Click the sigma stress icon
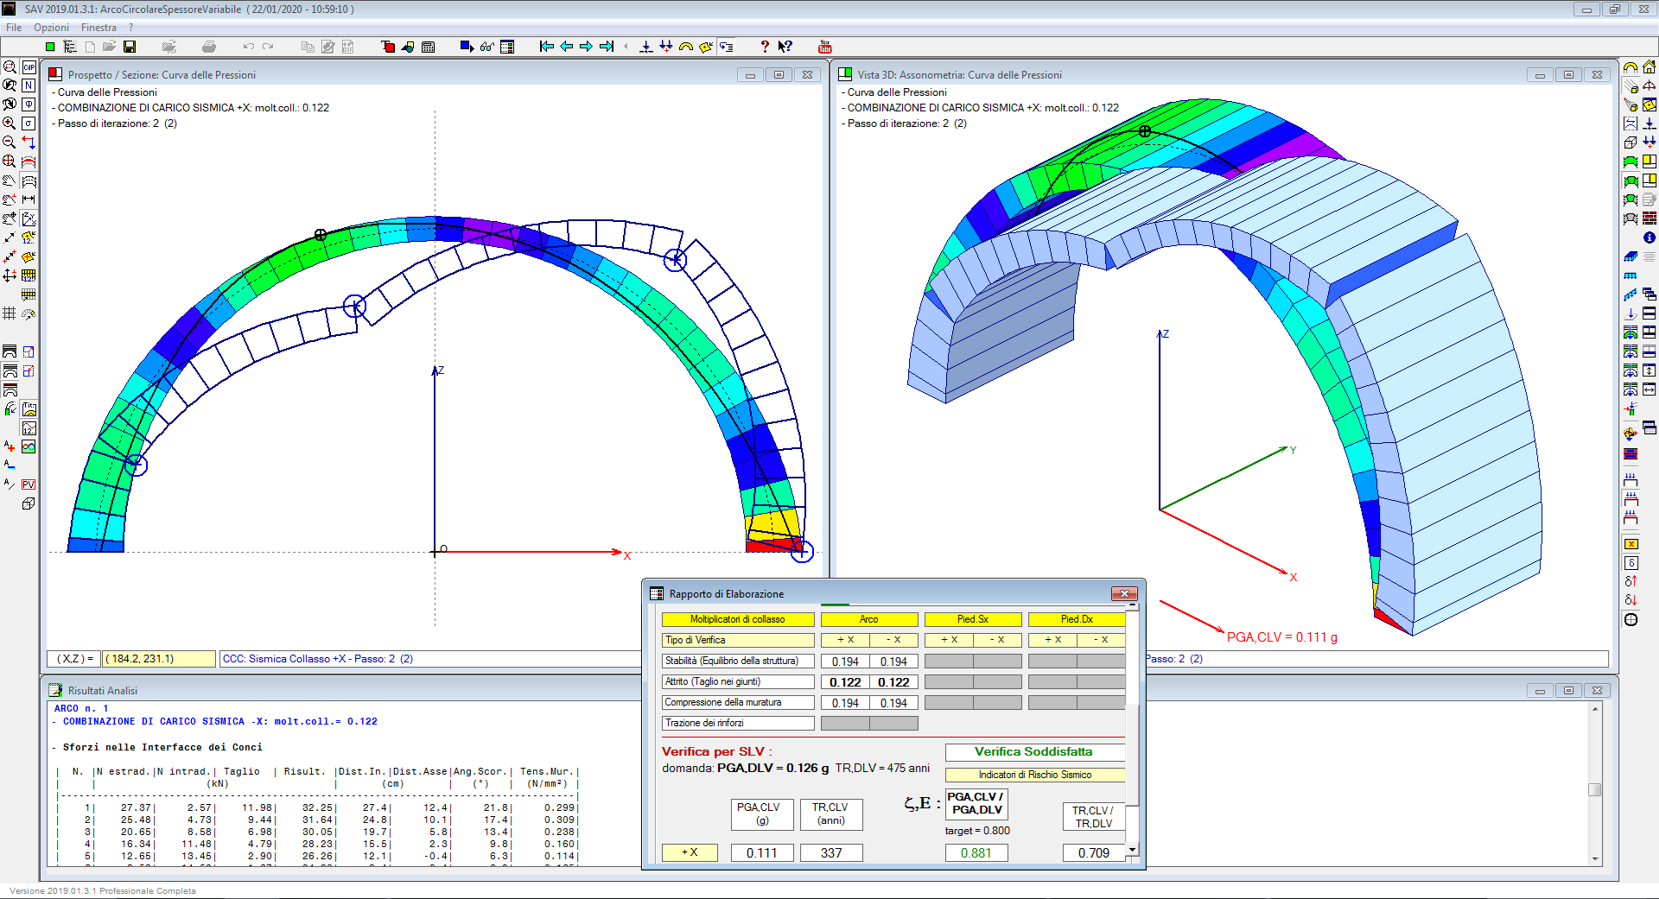This screenshot has width=1659, height=899. (29, 123)
